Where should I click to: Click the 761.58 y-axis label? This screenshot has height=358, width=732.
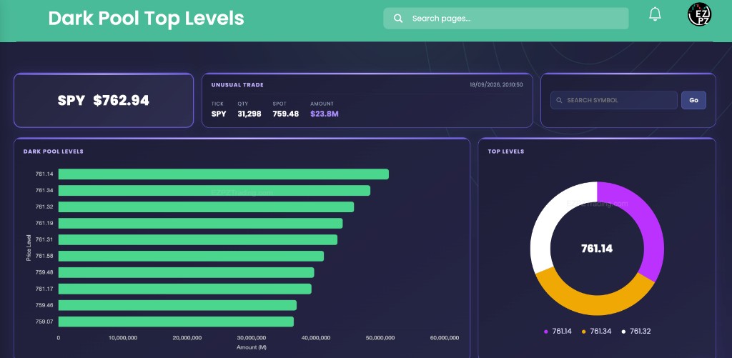[x=44, y=256]
